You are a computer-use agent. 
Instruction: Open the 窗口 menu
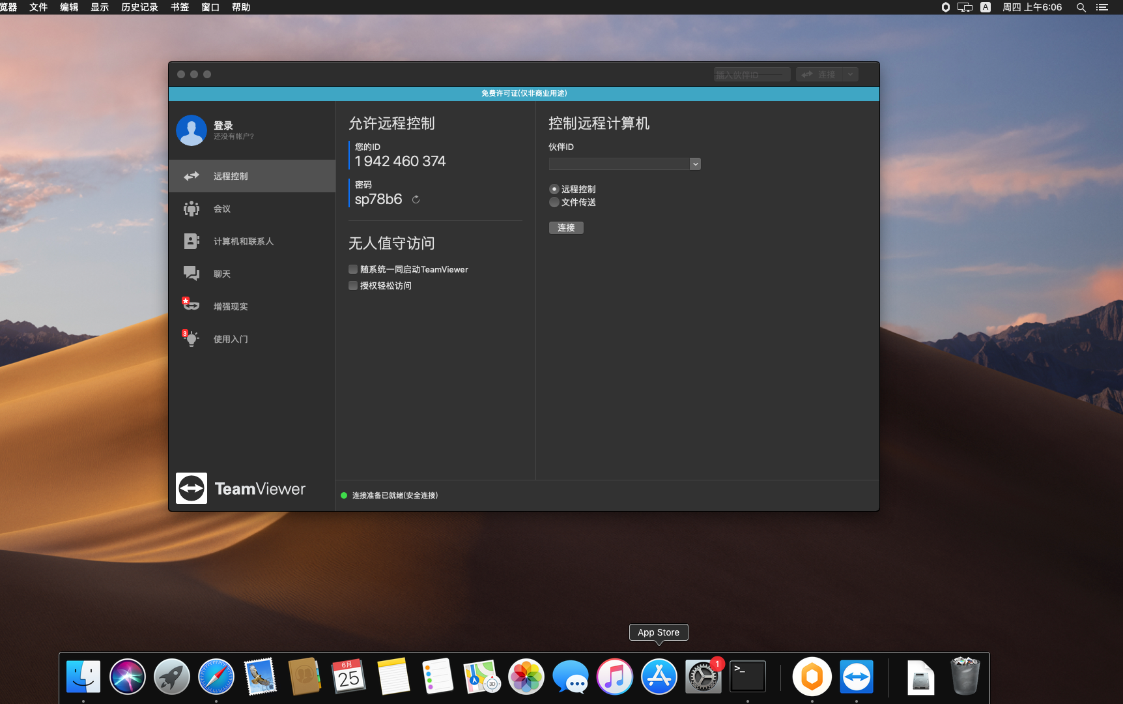(210, 7)
